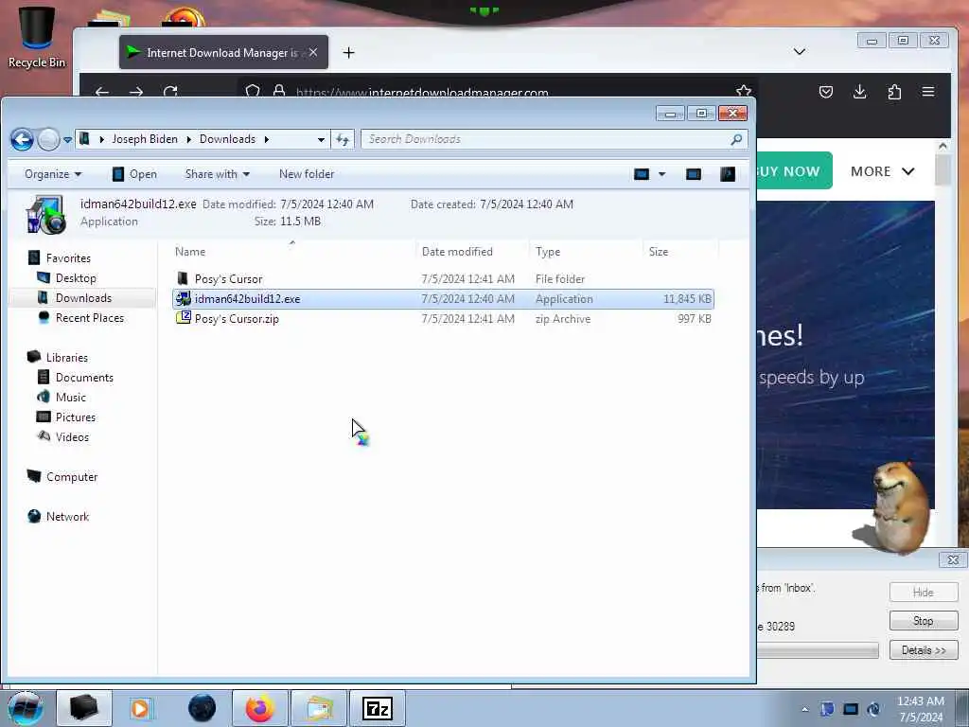Open a new tab in Firefox
This screenshot has height=727, width=969.
[x=348, y=53]
